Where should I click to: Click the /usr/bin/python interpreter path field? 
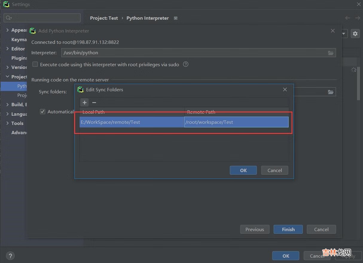coord(194,53)
